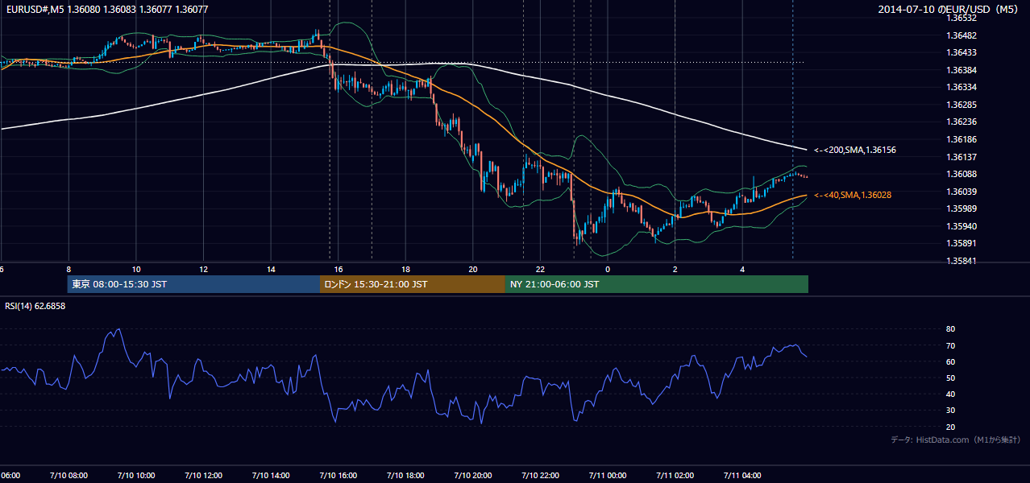
Task: Click the 7/11 00:00 time axis label
Action: click(x=608, y=475)
